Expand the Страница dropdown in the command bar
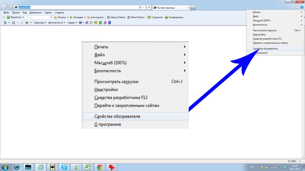 click(40, 23)
